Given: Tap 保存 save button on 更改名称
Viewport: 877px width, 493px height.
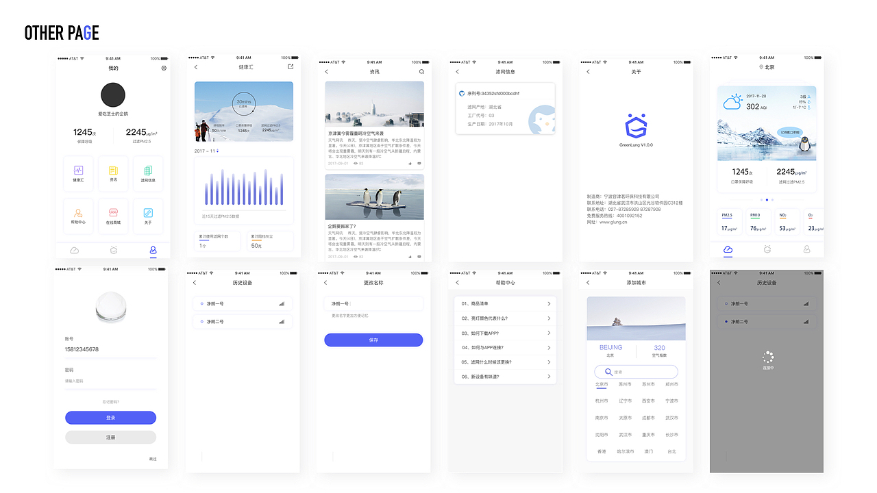Looking at the screenshot, I should tap(373, 340).
